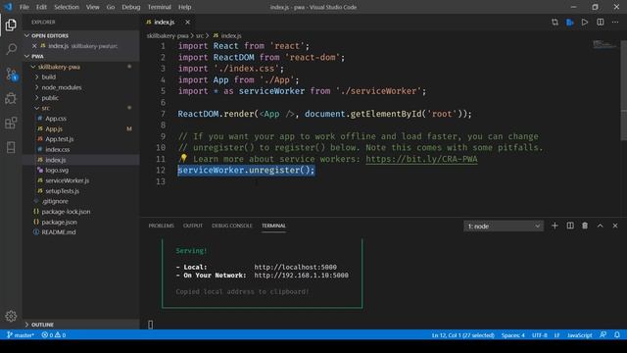Open the Extensions view
Image resolution: width=627 pixels, height=353 pixels.
coord(11,123)
